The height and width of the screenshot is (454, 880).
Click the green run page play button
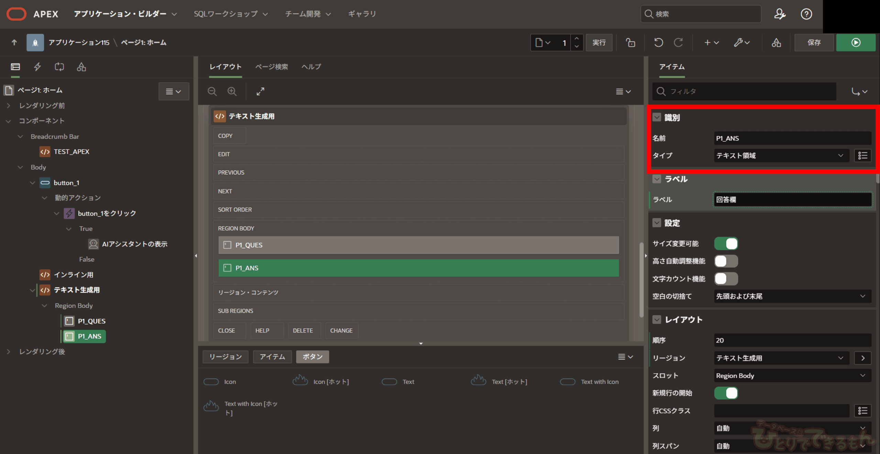[856, 42]
